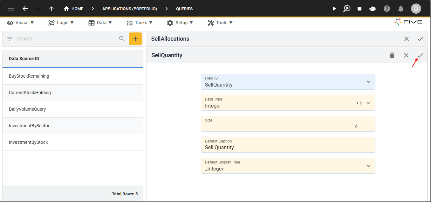Viewport: 431px width, 202px height.
Task: Expand the Field ID dropdown
Action: [368, 82]
